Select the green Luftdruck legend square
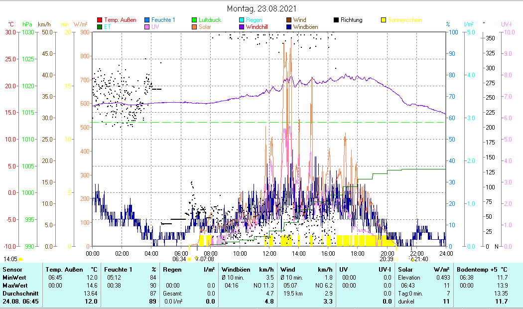The width and height of the screenshot is (523, 309). (x=195, y=20)
